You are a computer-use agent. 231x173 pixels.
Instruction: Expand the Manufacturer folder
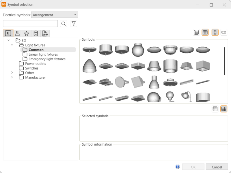12,77
